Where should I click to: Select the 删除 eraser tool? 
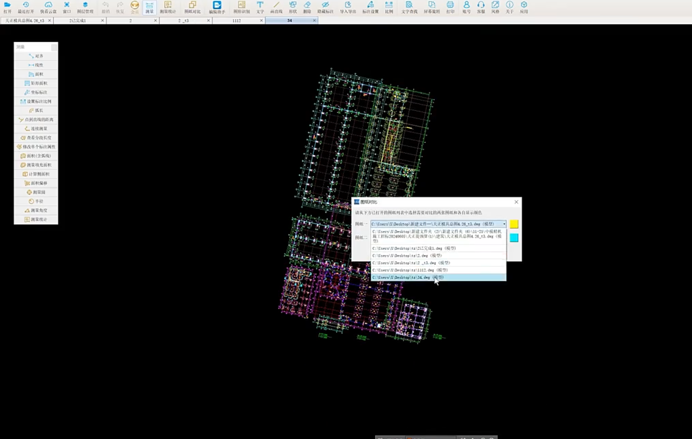click(307, 7)
